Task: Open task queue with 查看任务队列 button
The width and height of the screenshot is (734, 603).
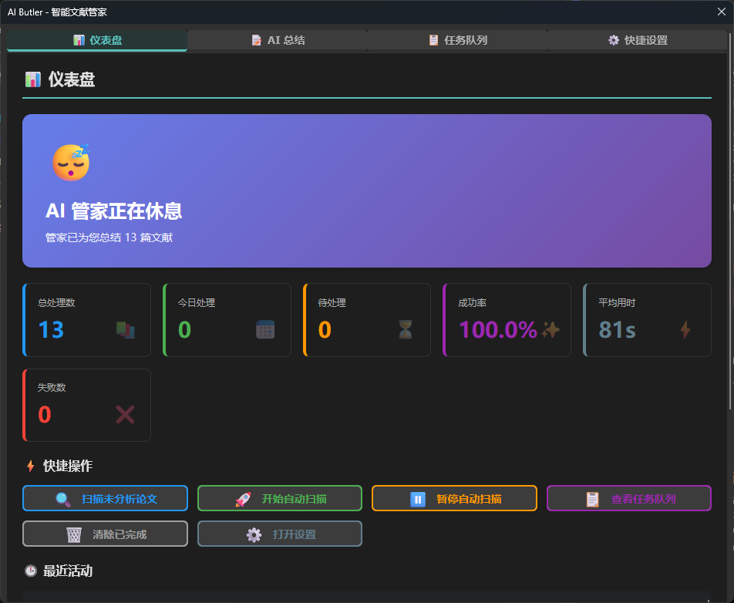Action: tap(628, 498)
